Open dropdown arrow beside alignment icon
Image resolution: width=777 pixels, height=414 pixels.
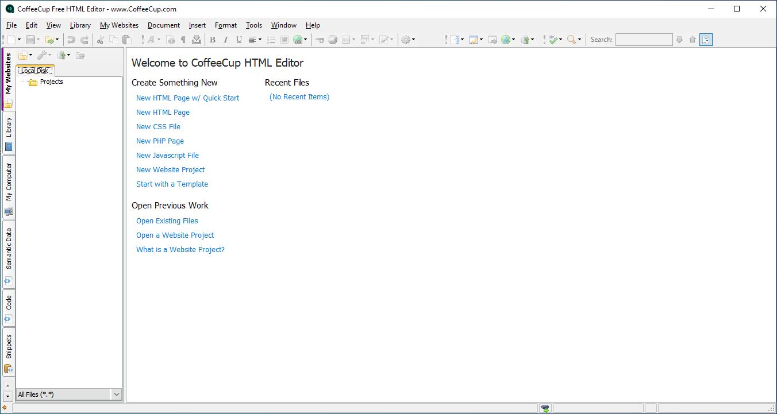coord(260,40)
